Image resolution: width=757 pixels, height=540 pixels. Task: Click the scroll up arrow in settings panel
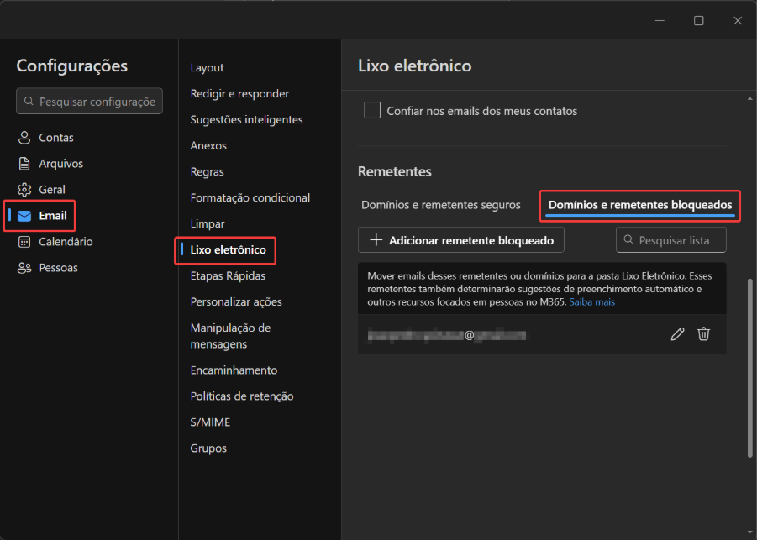coord(750,99)
